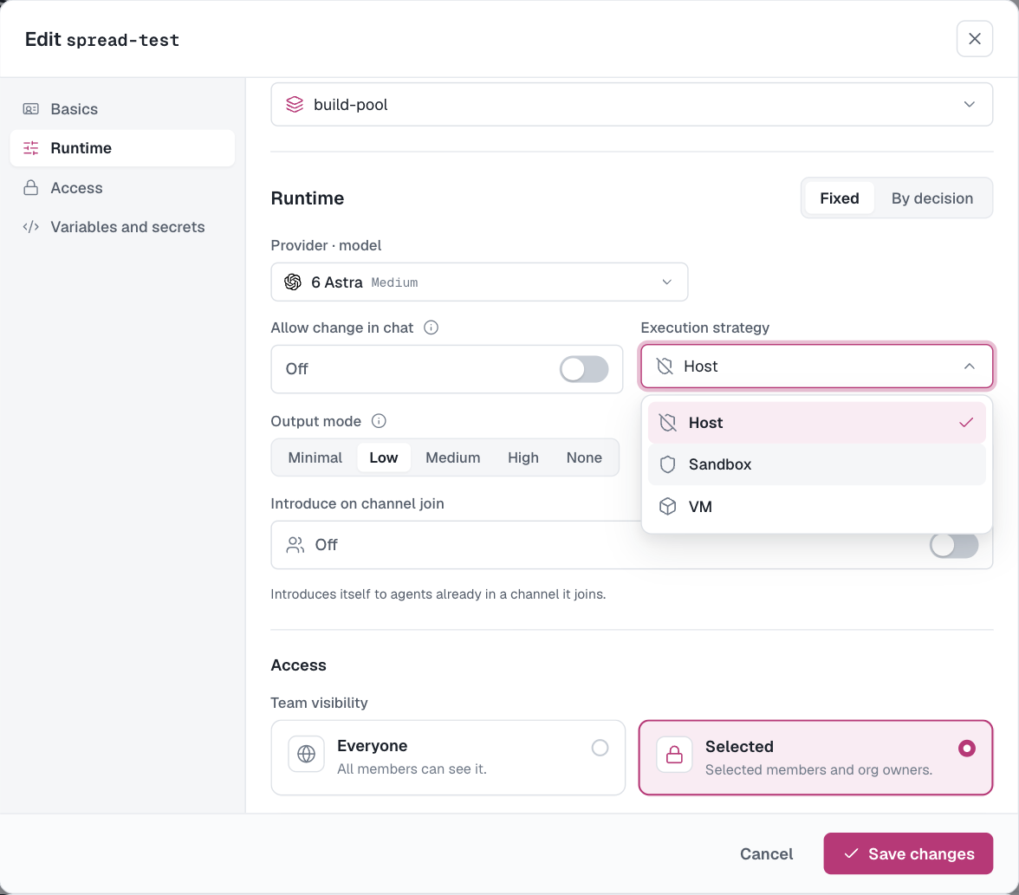Click the 'Introduces itself to agents' description
The width and height of the screenshot is (1019, 895).
coord(438,594)
